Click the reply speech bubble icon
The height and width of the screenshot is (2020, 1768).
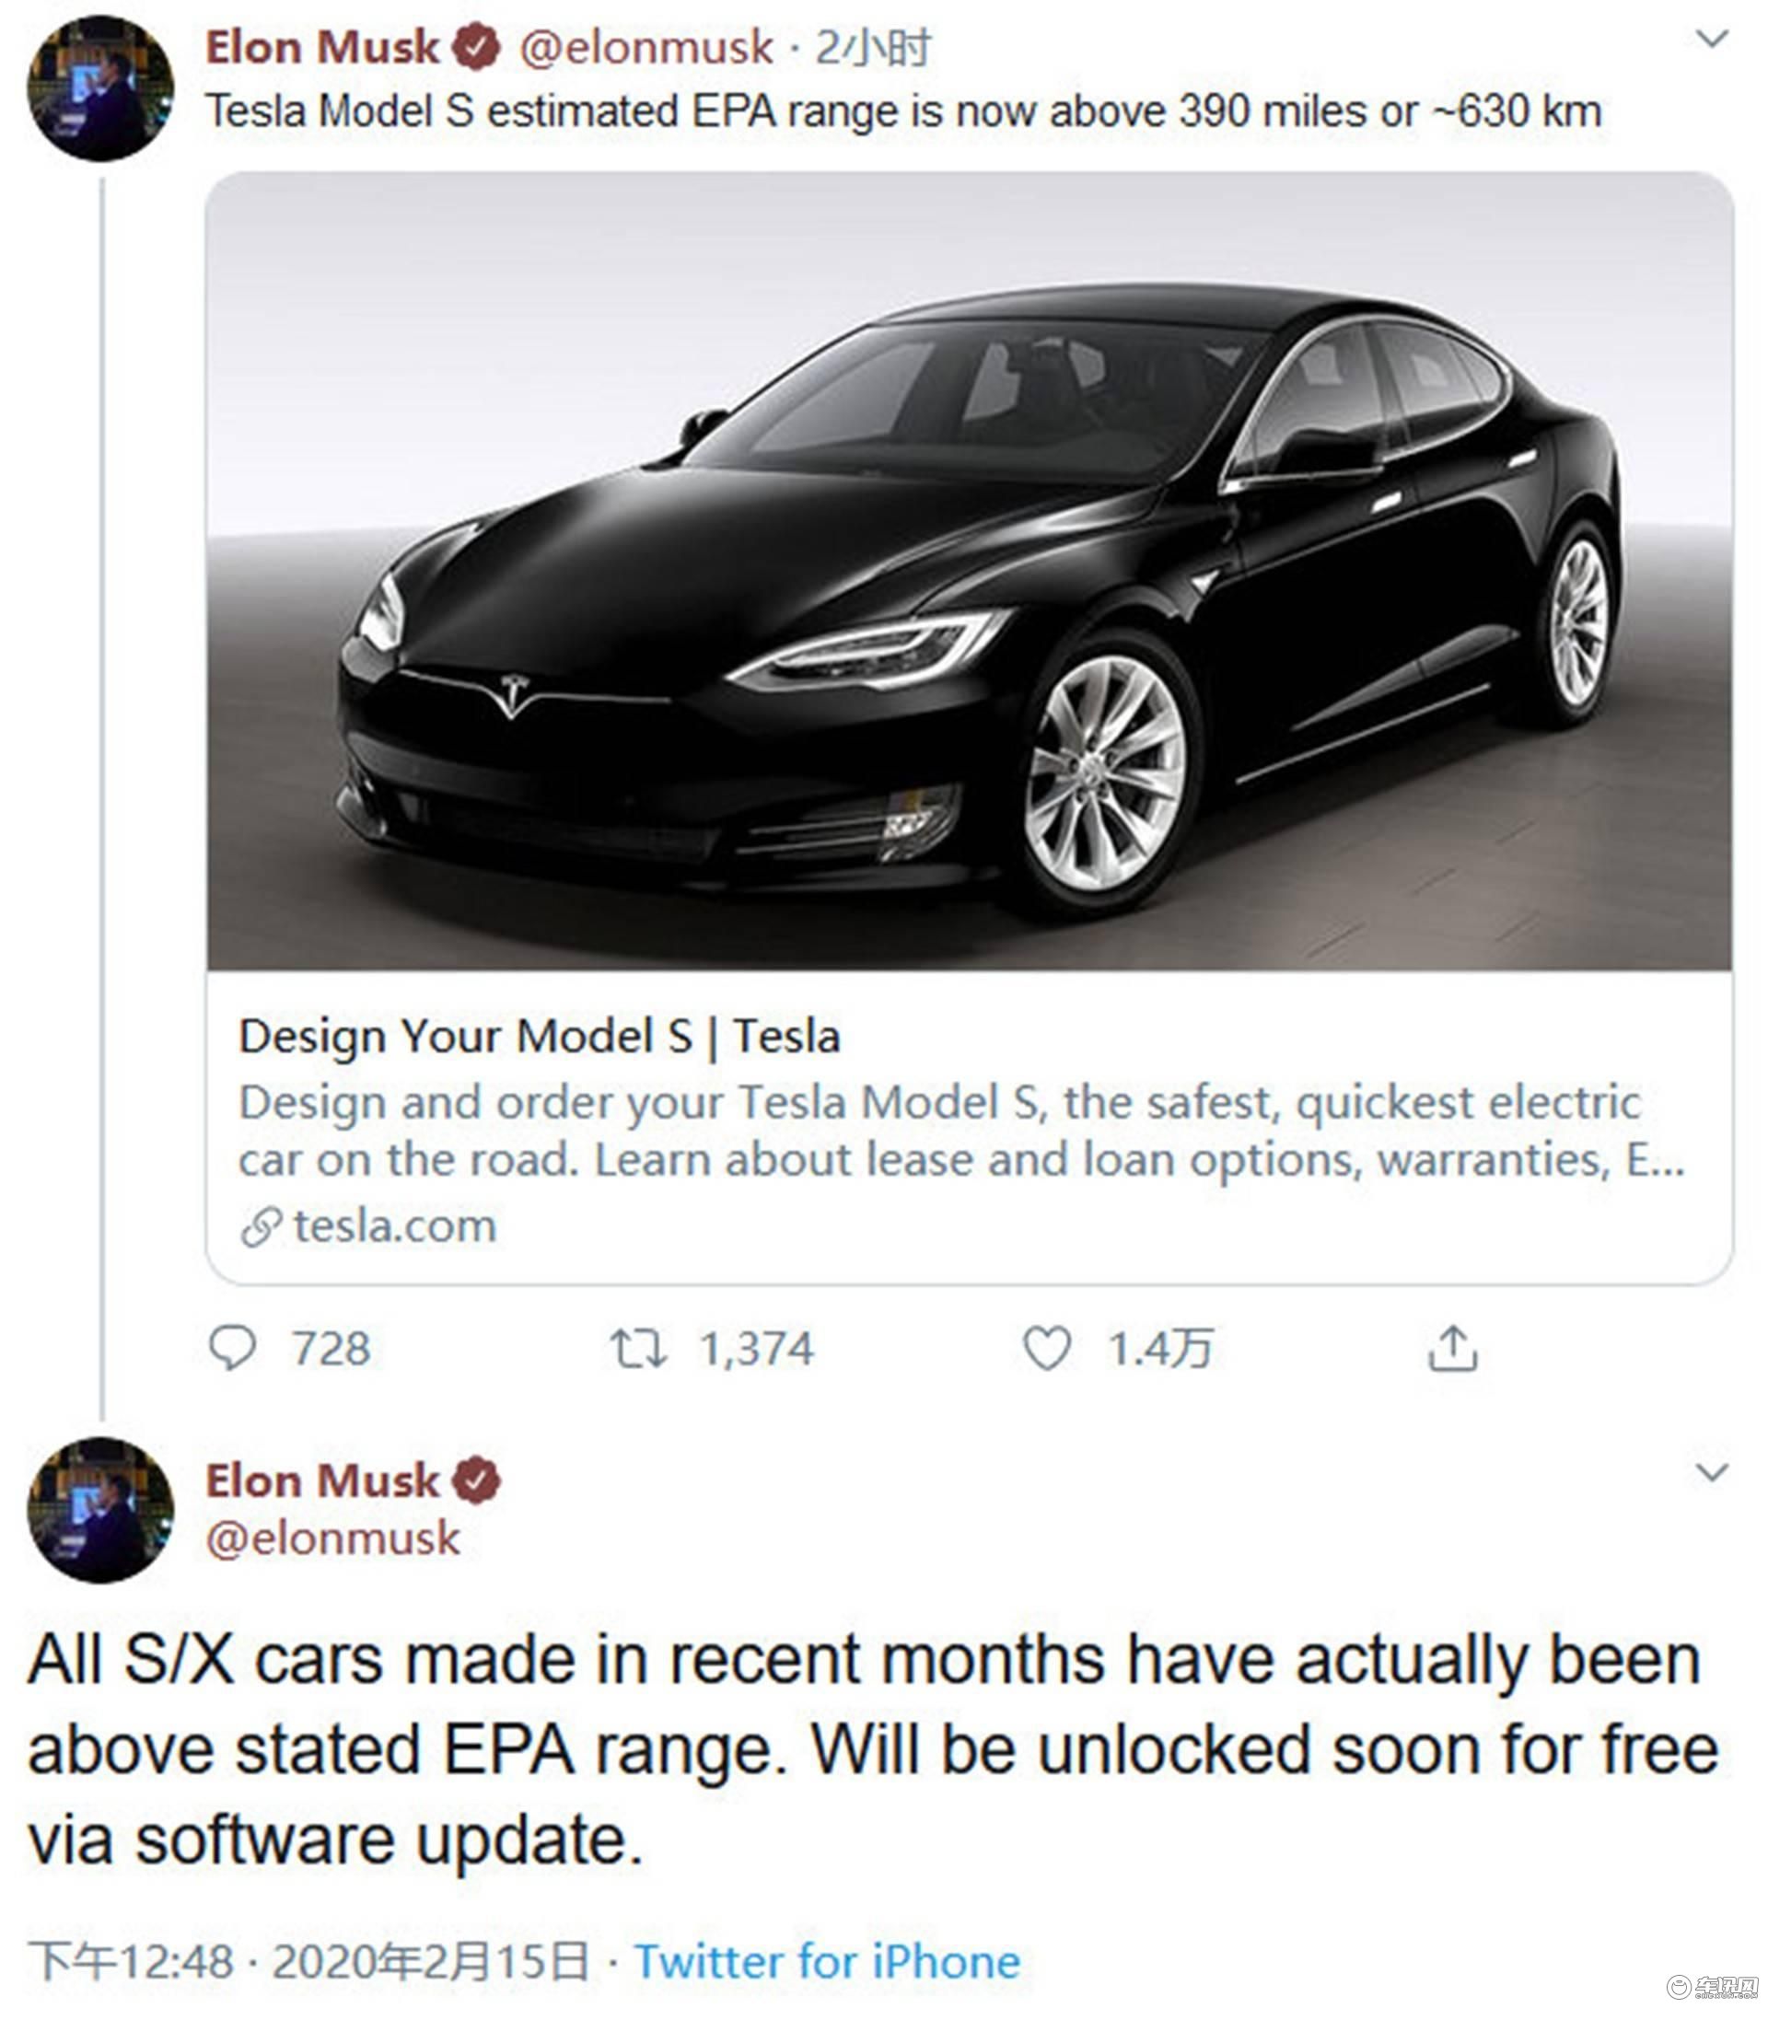tap(233, 1348)
